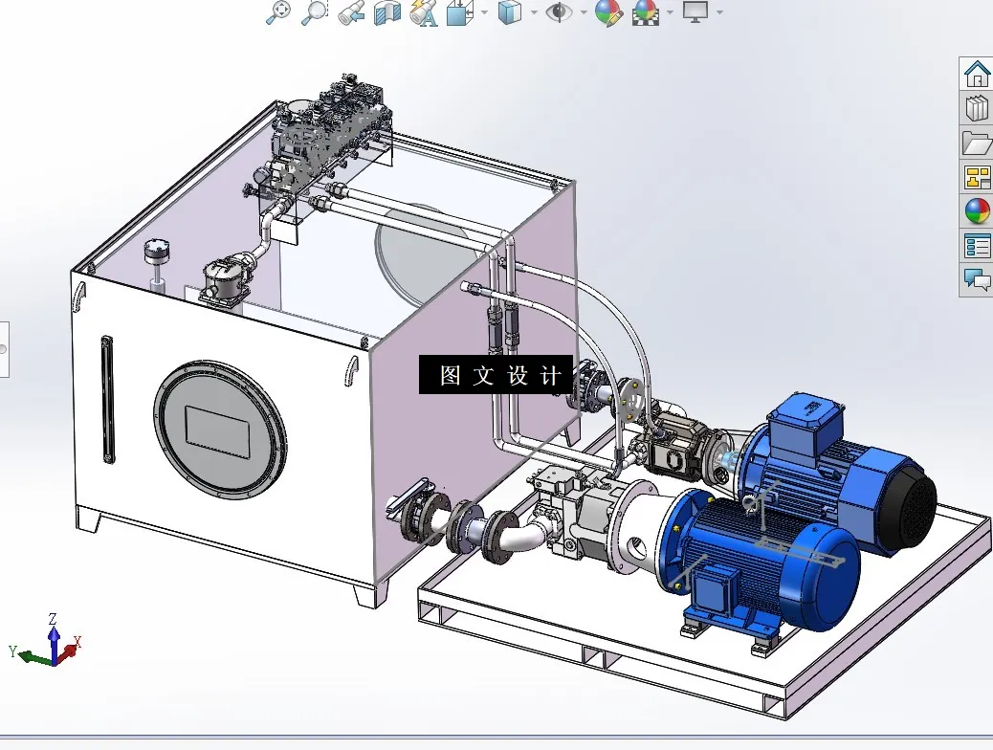
Task: Open the View Orientation dropdown arrow
Action: 484,12
